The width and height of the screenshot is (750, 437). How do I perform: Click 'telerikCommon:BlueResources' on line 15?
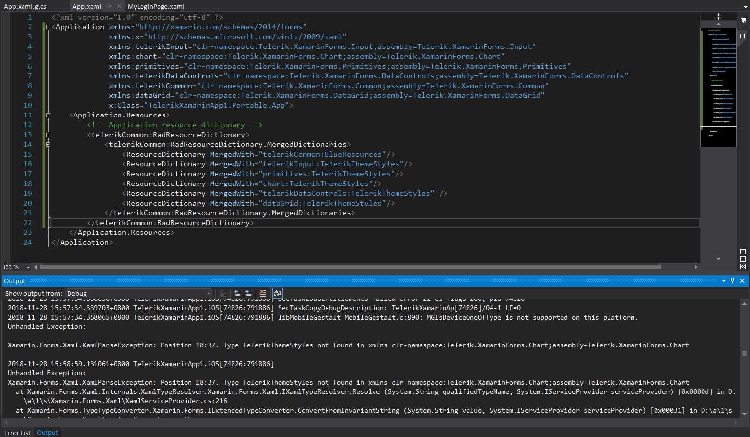322,154
